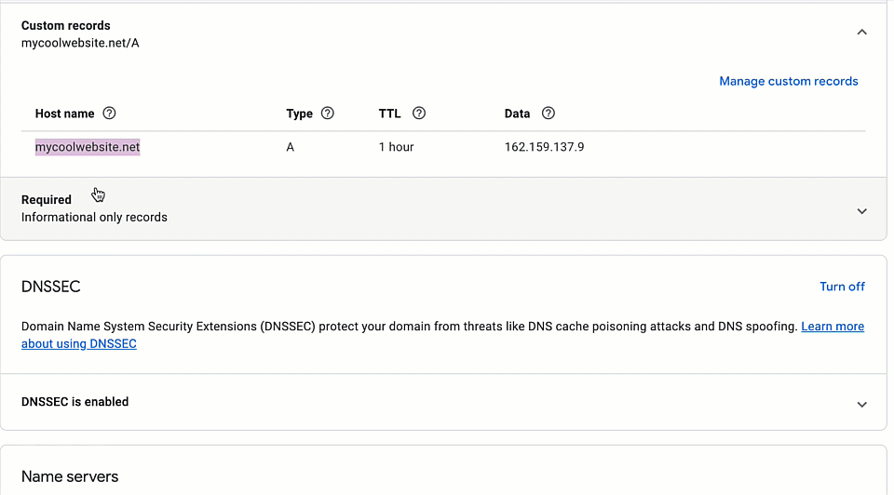This screenshot has width=894, height=495.
Task: Select the 1 hour TTL value
Action: [x=396, y=147]
